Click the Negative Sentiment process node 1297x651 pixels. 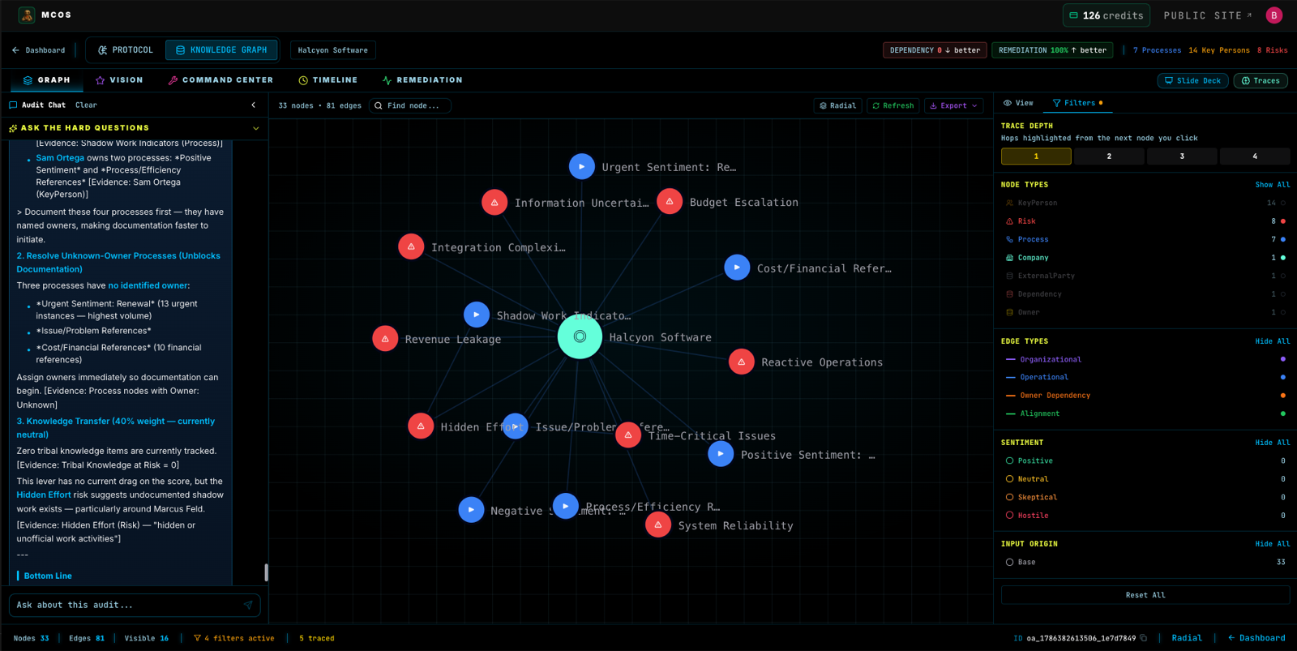point(471,510)
